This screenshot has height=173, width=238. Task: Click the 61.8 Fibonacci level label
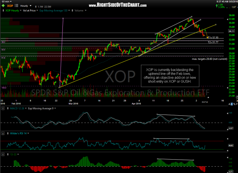[x=3, y=58]
